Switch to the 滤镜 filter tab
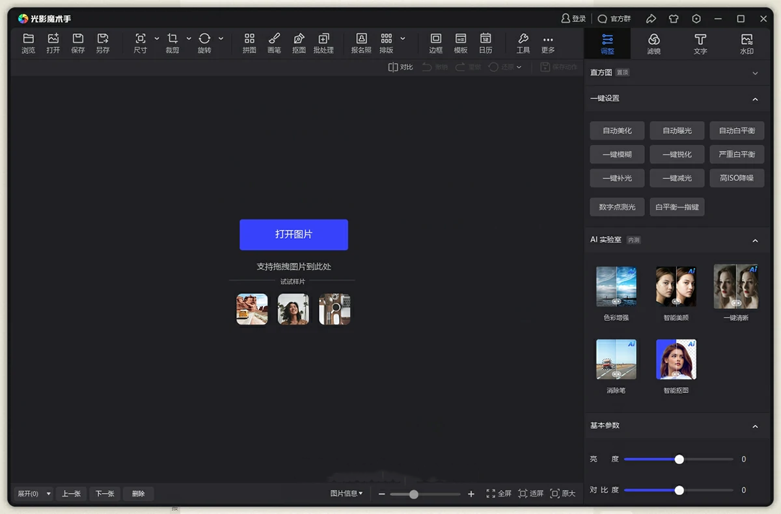Screen dimensions: 781x514 654,44
